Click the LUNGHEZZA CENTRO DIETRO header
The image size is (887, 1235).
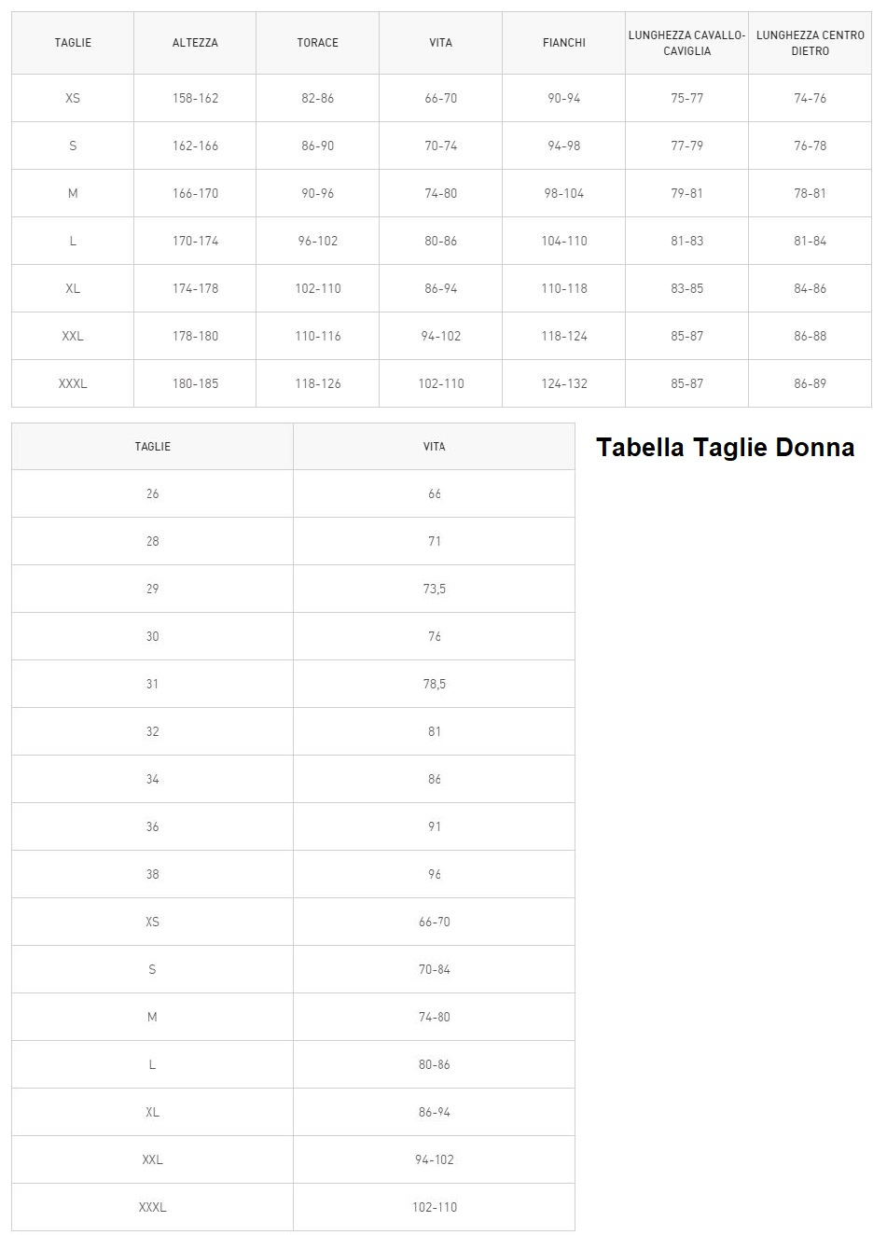(x=811, y=43)
